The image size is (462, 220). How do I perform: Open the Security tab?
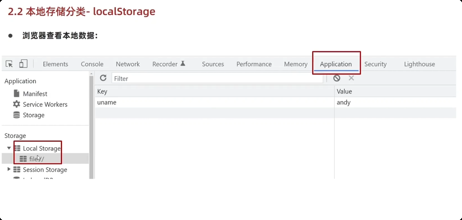[x=375, y=64]
